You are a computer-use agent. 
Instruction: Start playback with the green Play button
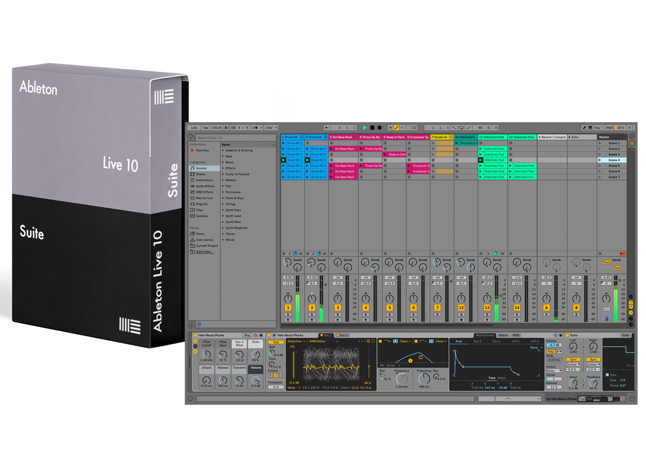(x=365, y=128)
